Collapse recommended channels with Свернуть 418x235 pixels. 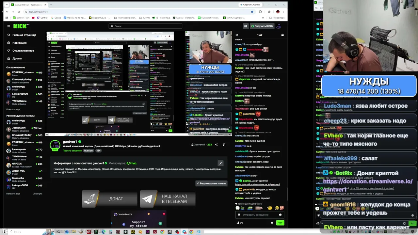click(38, 194)
